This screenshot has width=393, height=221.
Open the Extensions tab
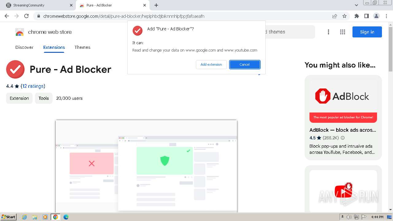[x=54, y=47]
